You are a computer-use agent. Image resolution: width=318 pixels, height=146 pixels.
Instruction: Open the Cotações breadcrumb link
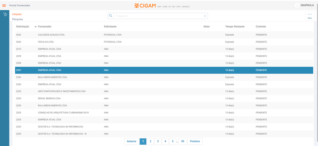click(17, 14)
